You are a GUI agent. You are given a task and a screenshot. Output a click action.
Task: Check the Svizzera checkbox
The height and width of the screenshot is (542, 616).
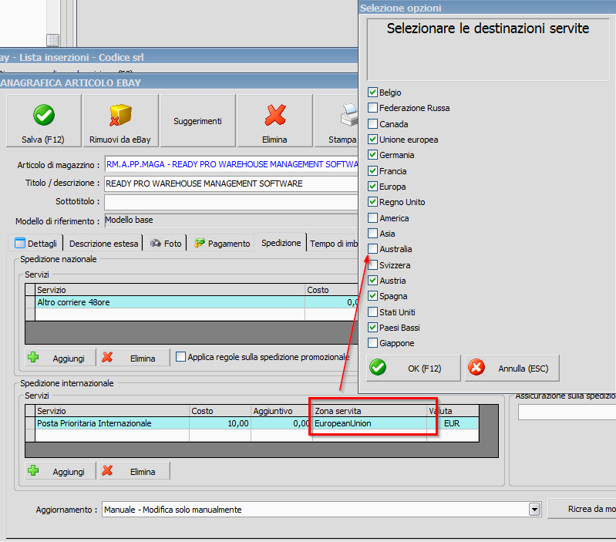coord(373,264)
